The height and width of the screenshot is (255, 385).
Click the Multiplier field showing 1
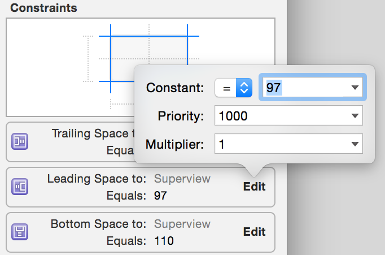(282, 144)
